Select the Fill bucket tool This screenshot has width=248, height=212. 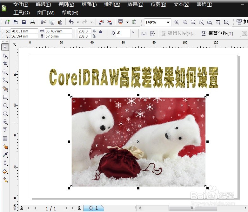[5, 171]
